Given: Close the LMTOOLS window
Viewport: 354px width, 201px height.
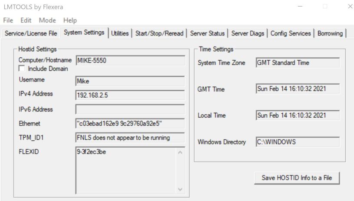Looking at the screenshot, I should [350, 7].
